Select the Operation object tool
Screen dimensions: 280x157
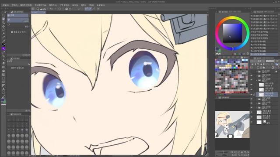click(3, 23)
